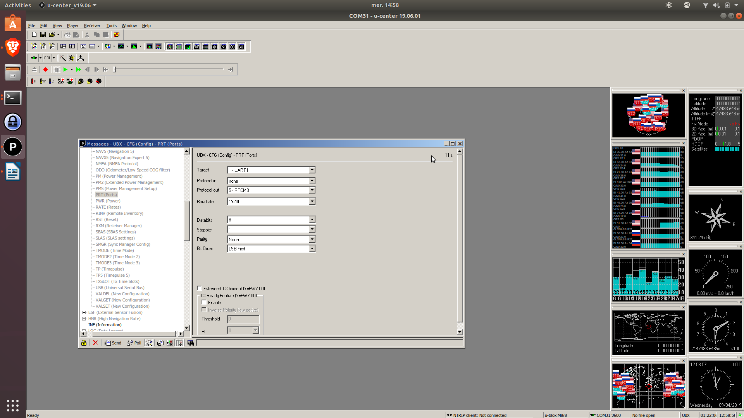Click the chart view icon
Screen dimensions: 744x418
pyautogui.click(x=121, y=46)
